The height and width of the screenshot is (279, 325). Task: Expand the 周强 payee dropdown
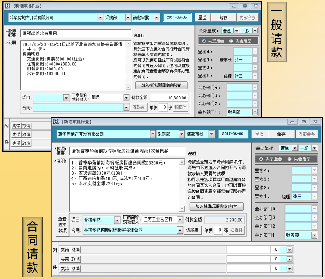tap(126, 98)
